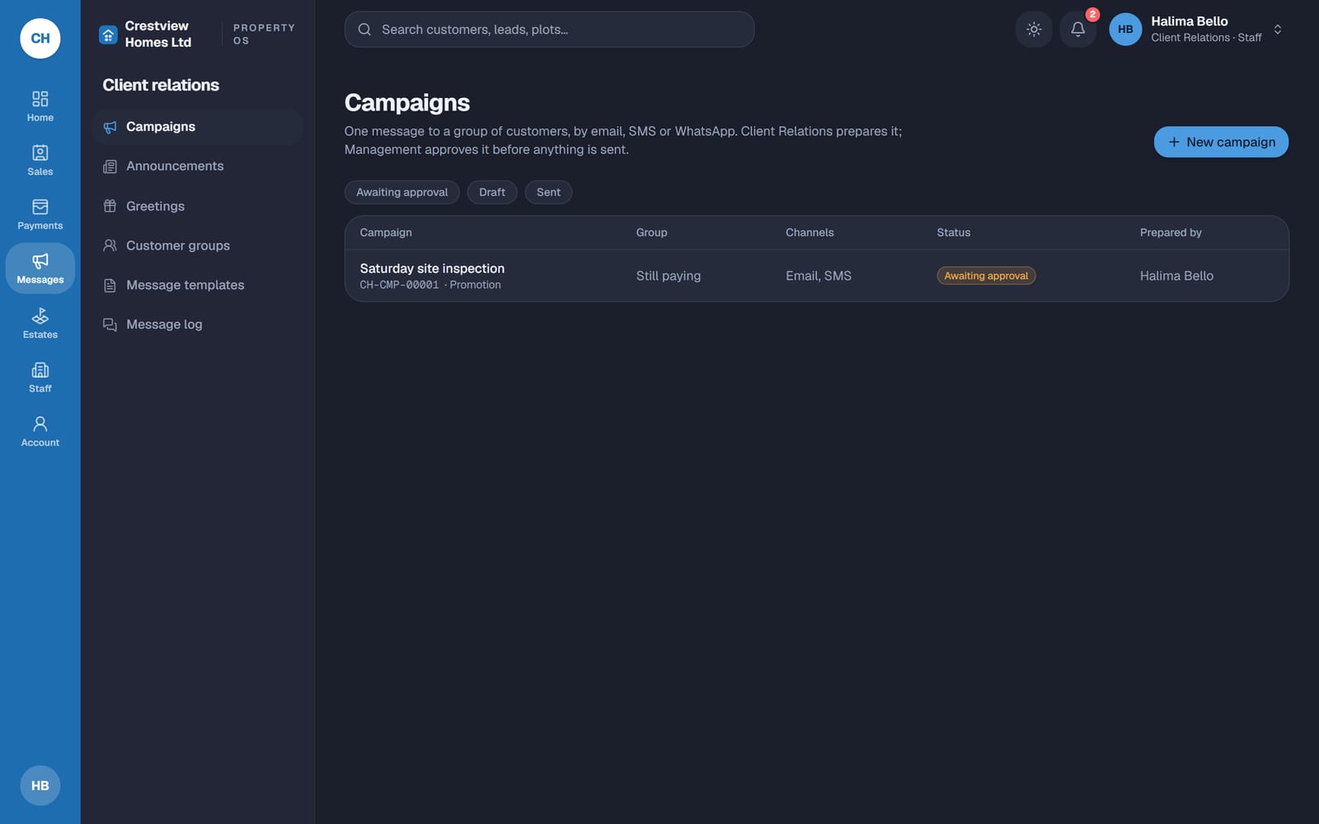Open Message templates page
Viewport: 1319px width, 824px height.
[x=198, y=285]
